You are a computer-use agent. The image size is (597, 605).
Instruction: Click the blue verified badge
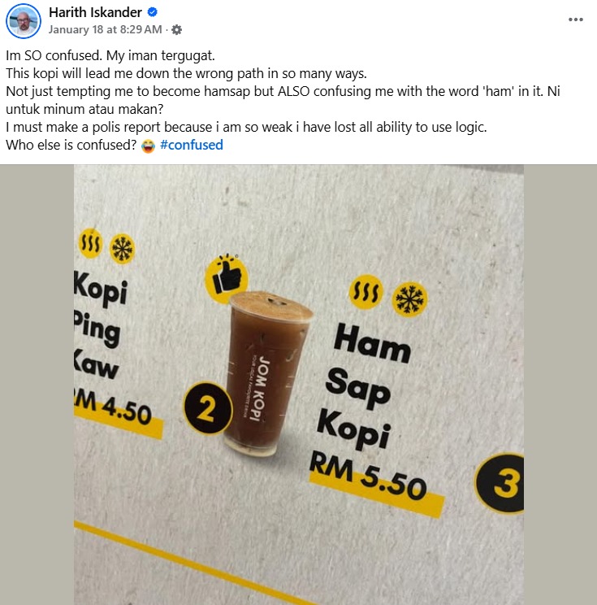point(153,12)
